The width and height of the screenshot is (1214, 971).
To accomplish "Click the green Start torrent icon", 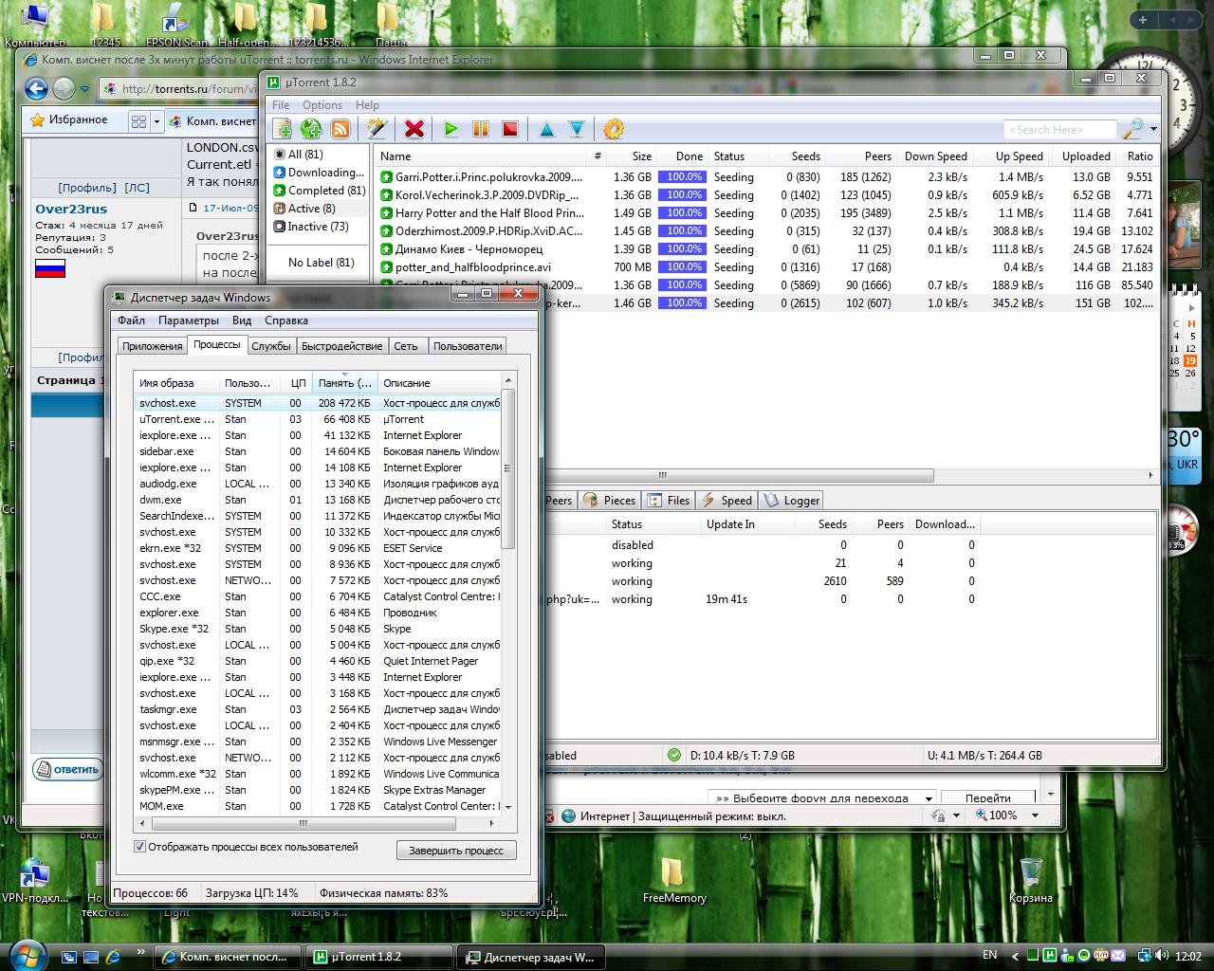I will 451,129.
